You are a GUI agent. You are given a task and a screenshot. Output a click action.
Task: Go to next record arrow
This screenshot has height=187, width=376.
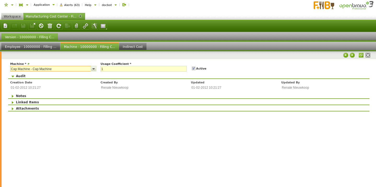point(352,55)
